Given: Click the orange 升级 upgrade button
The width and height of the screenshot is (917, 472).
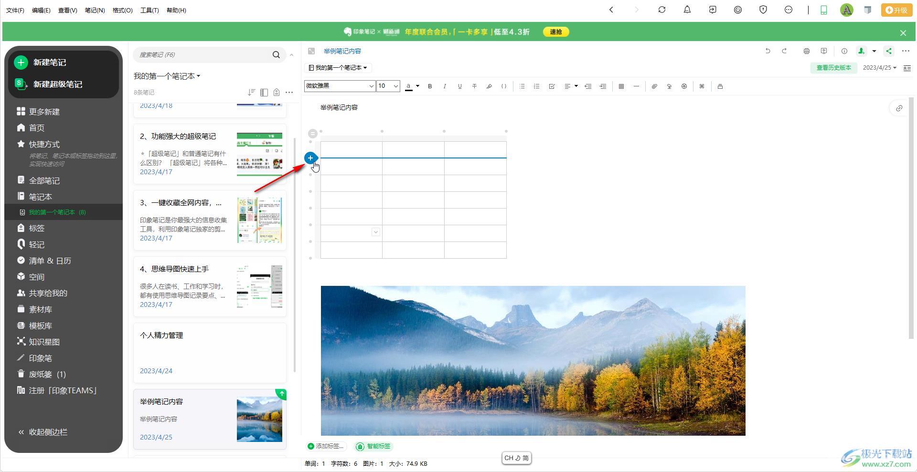Looking at the screenshot, I should [x=896, y=10].
